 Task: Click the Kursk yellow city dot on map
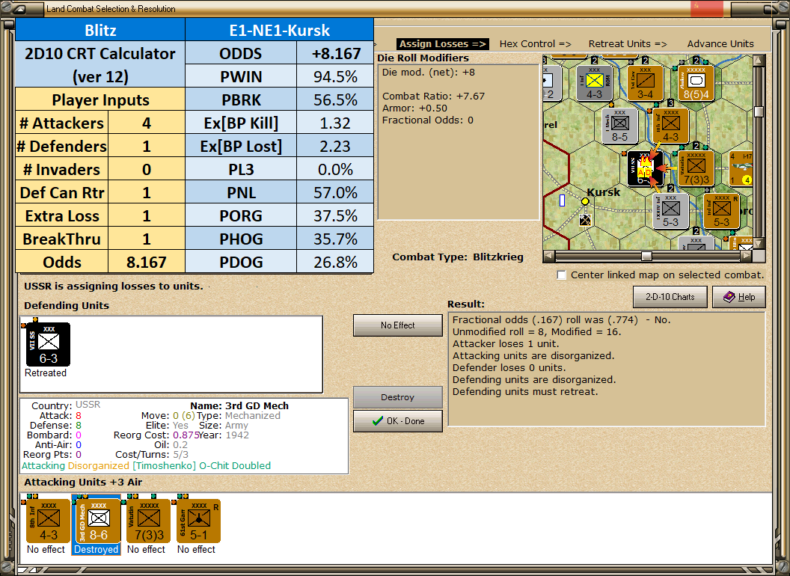pos(585,201)
